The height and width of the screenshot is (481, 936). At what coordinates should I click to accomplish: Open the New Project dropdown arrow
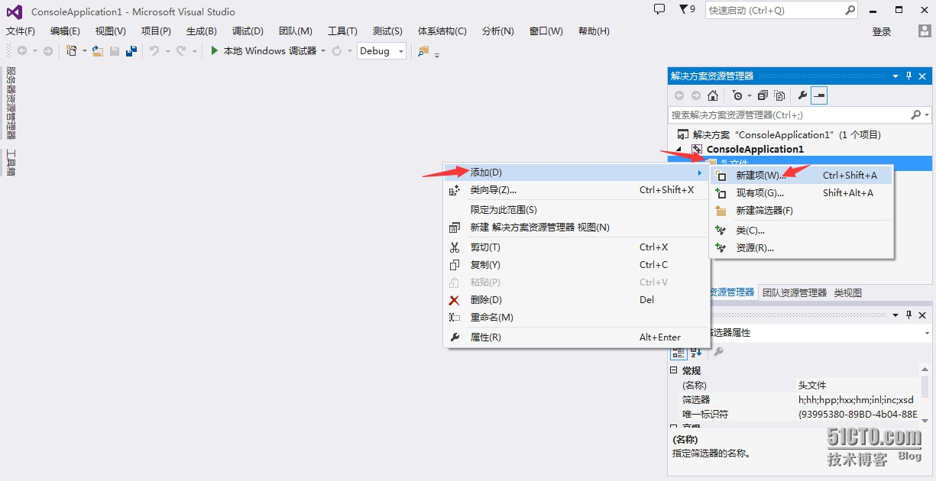click(84, 51)
